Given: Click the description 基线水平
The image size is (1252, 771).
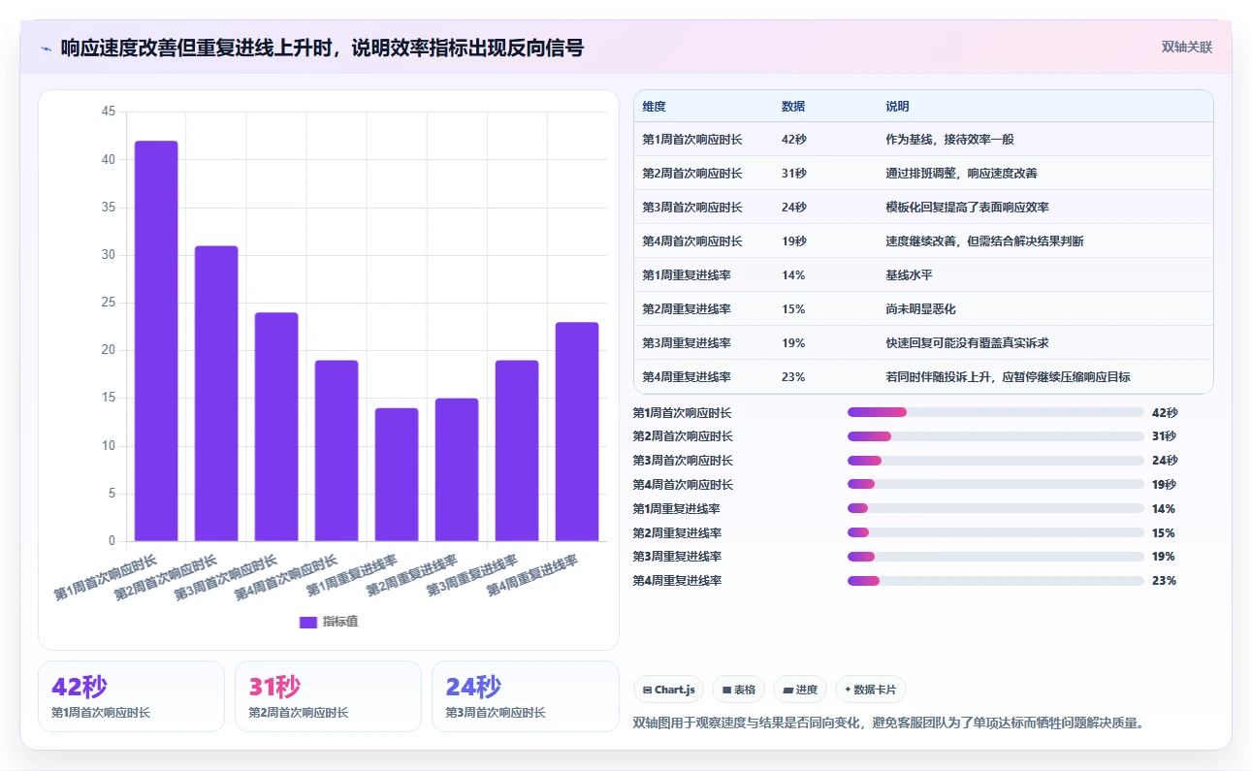Looking at the screenshot, I should pyautogui.click(x=909, y=275).
